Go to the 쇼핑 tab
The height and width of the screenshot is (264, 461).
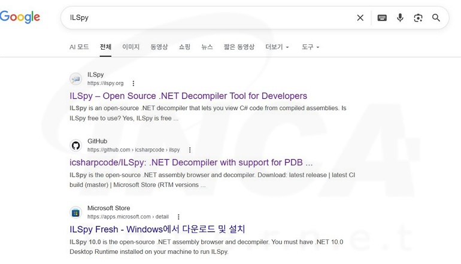point(184,47)
